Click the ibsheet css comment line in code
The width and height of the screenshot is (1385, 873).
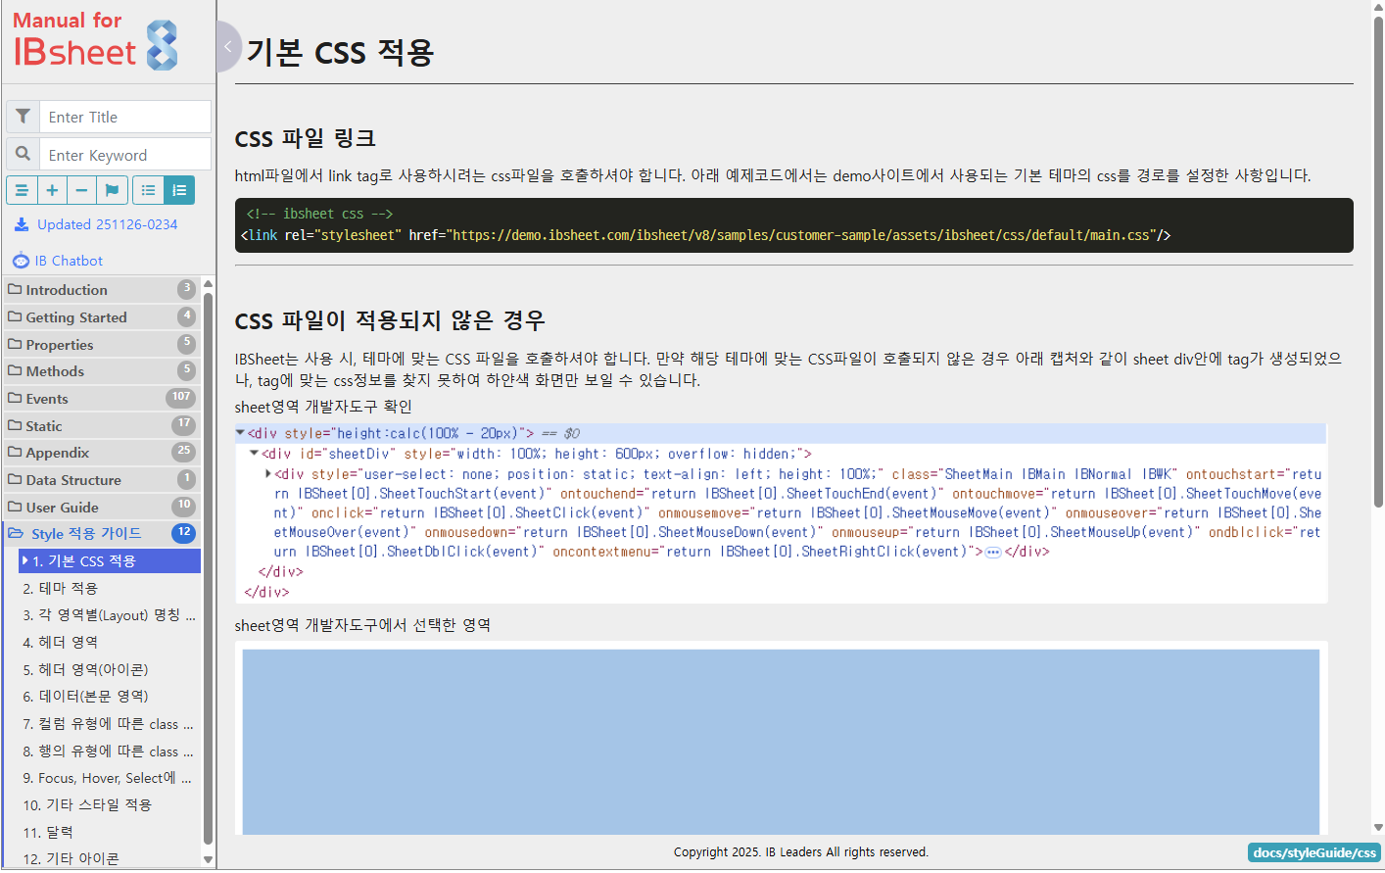[x=319, y=214]
